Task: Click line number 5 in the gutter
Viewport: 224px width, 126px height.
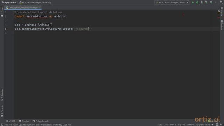Action: click(x=6, y=29)
